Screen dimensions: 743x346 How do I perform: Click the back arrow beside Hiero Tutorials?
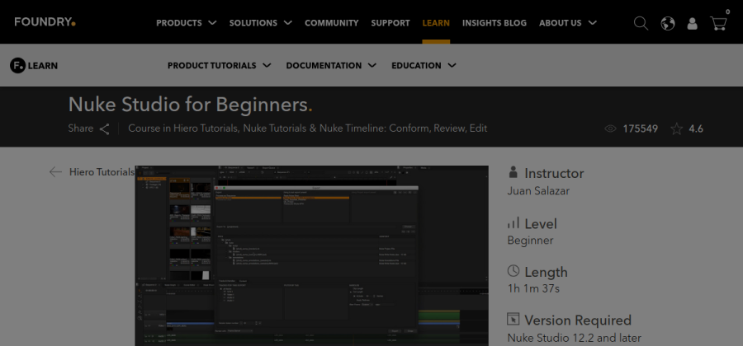pos(55,172)
